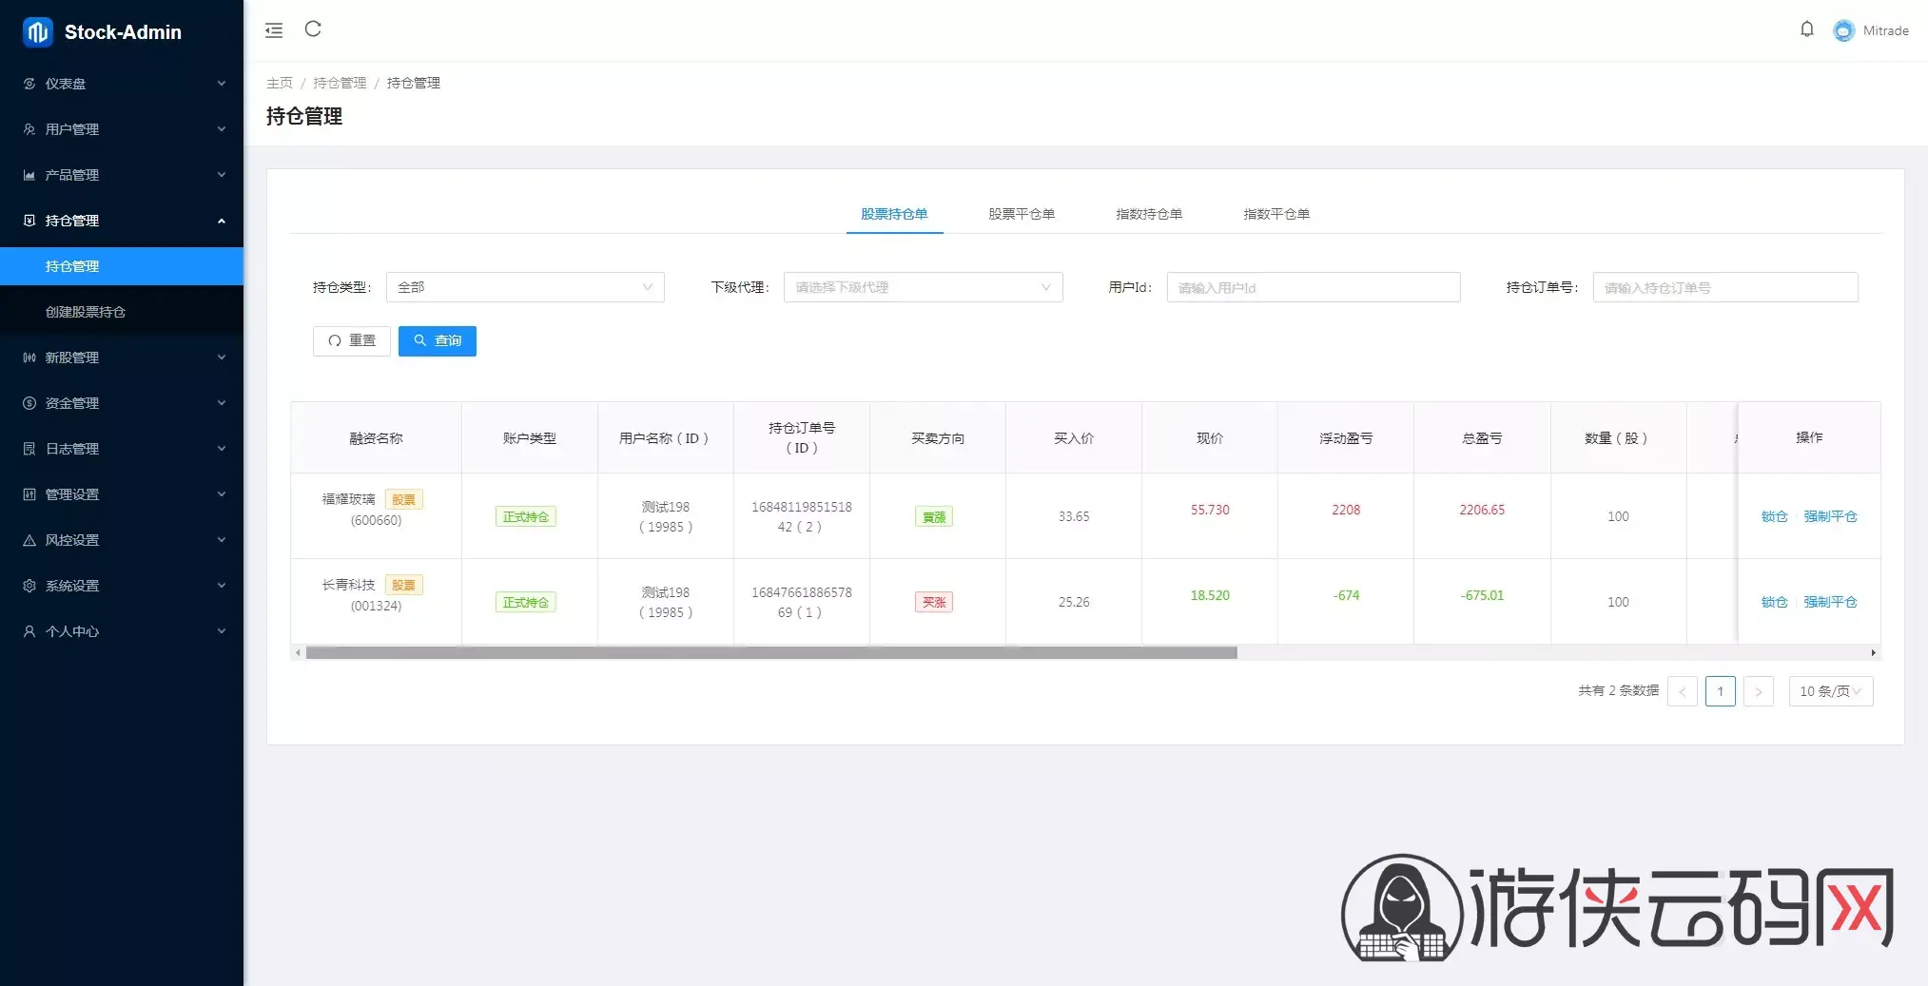Screen dimensions: 1928x986
Task: Collapse the 持仓管理 sidebar section
Action: [x=122, y=221]
